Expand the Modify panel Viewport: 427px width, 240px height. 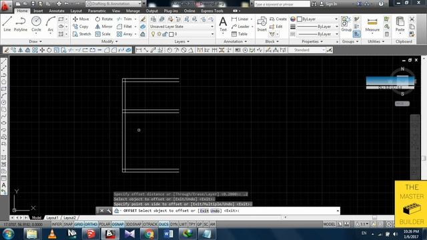(x=109, y=41)
